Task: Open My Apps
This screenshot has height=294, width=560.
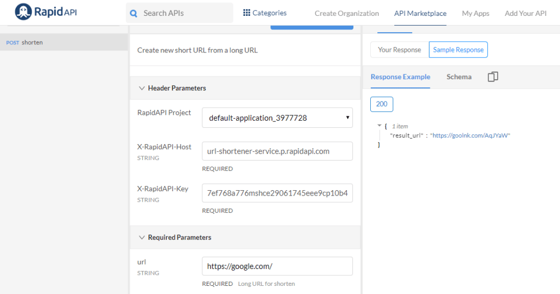Action: pos(475,14)
